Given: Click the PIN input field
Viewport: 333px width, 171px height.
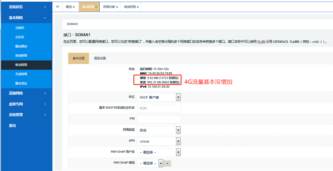Looking at the screenshot, I should [159, 119].
